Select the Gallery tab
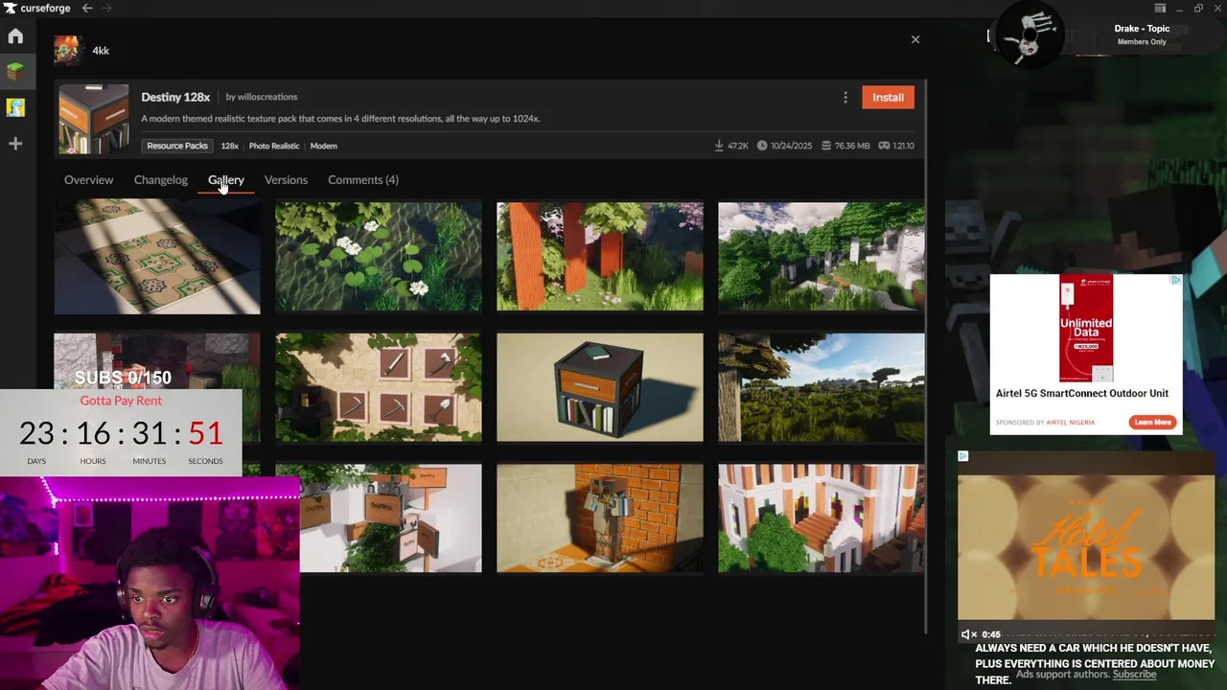The image size is (1227, 690). (x=226, y=180)
